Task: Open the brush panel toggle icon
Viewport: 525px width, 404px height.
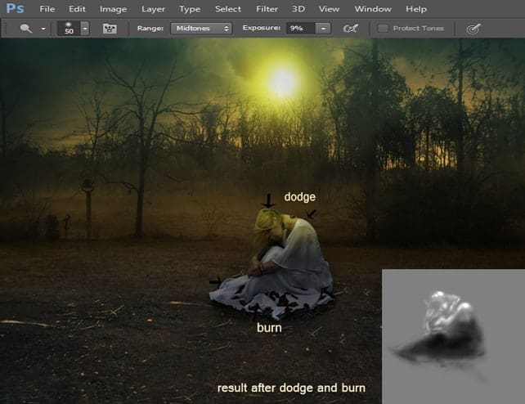Action: [110, 29]
